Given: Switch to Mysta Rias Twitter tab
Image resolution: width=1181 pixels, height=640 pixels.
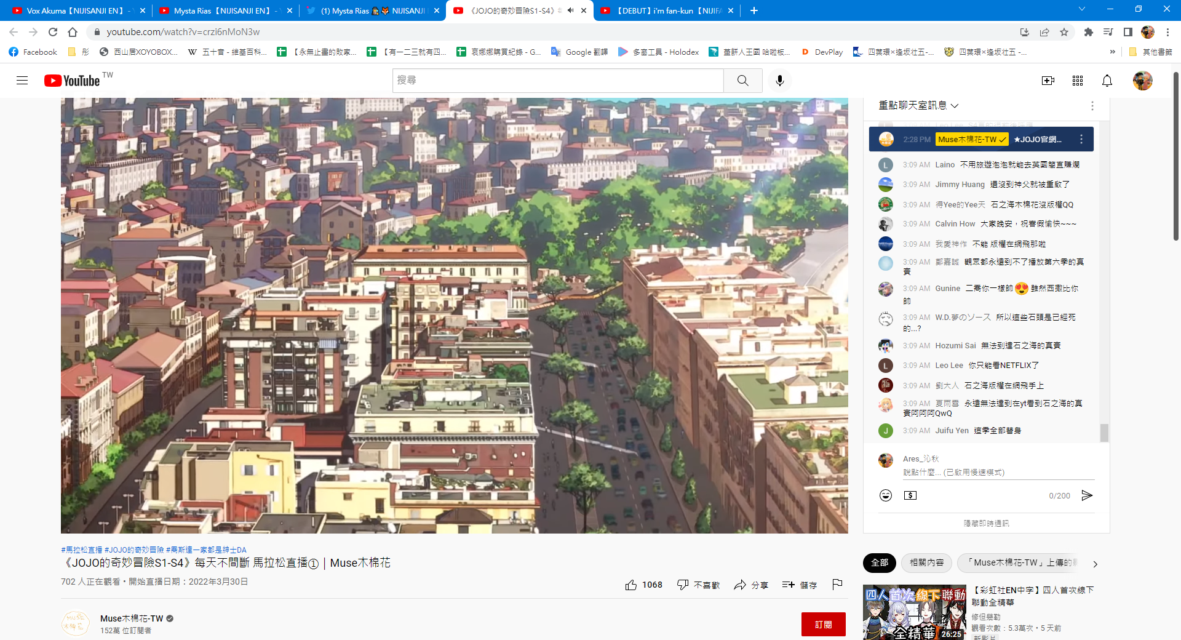Looking at the screenshot, I should pyautogui.click(x=373, y=10).
